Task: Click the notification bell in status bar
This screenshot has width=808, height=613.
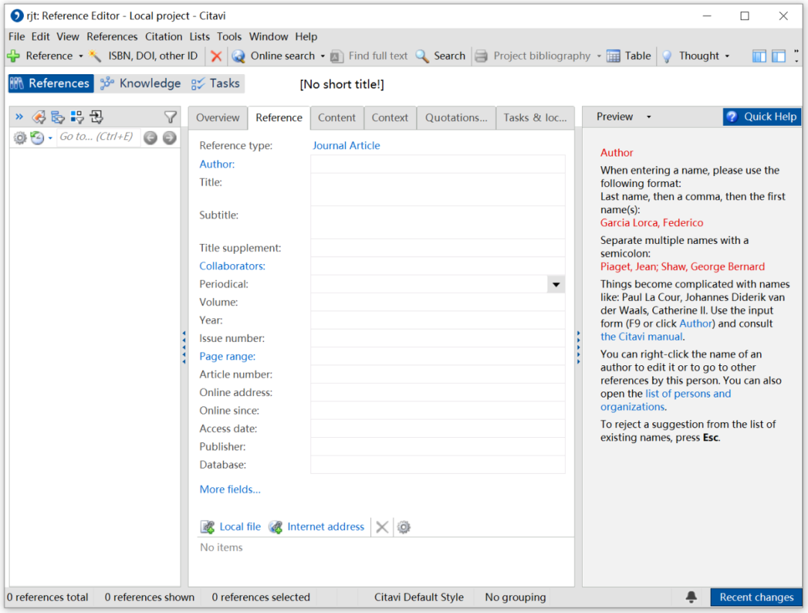Action: (x=691, y=597)
